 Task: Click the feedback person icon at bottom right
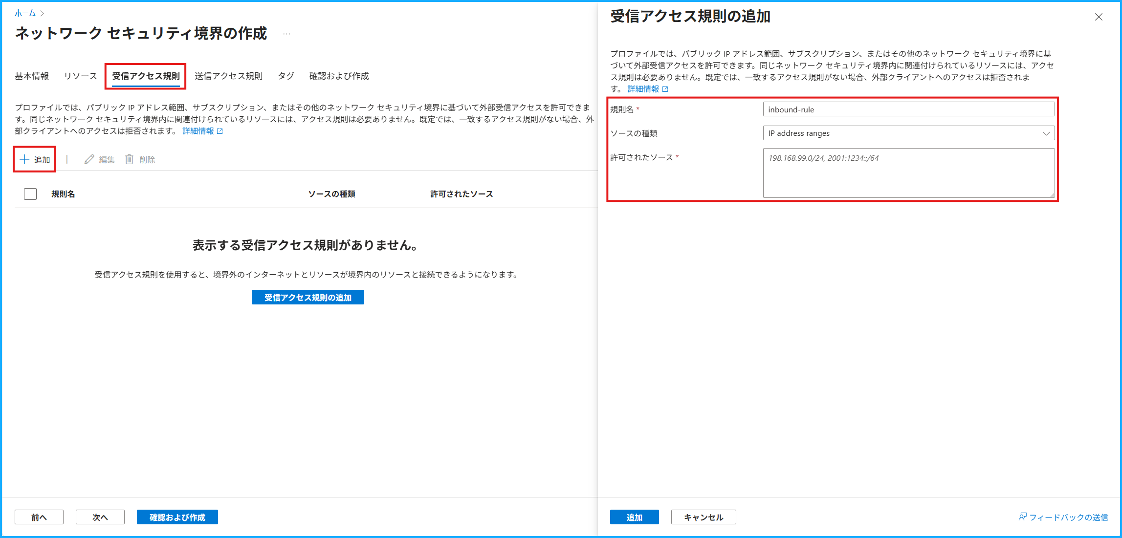[1022, 516]
